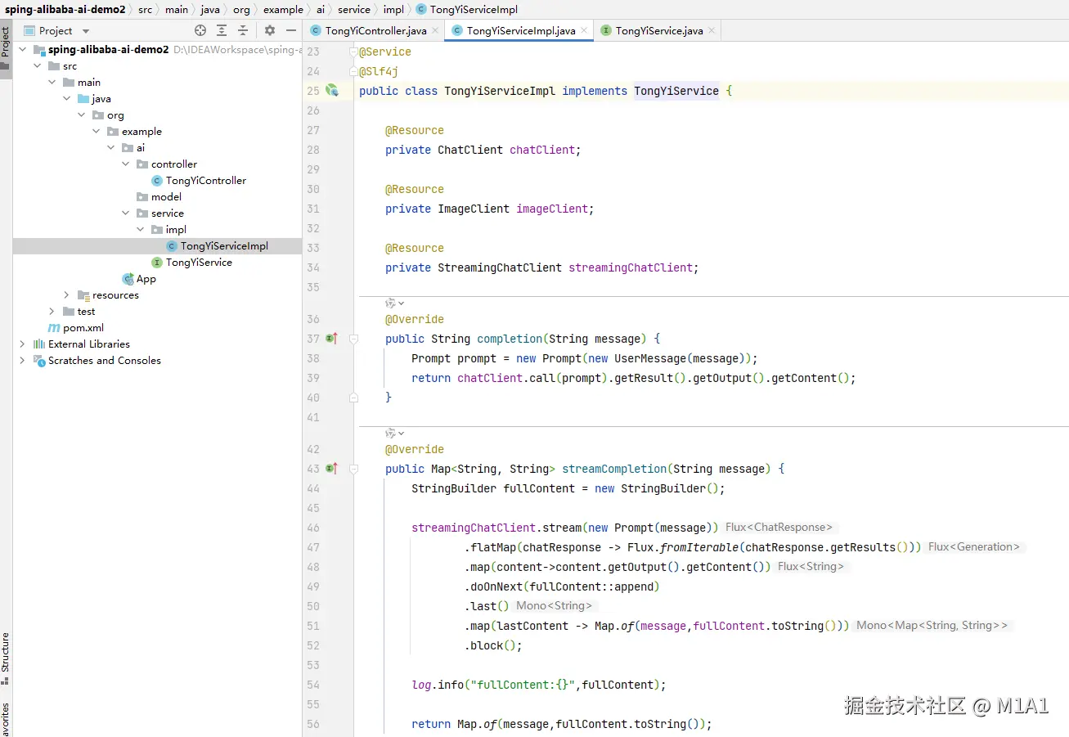Click the implements-method gutter icon on line 43
Screen dimensions: 1069x737
[x=331, y=468]
